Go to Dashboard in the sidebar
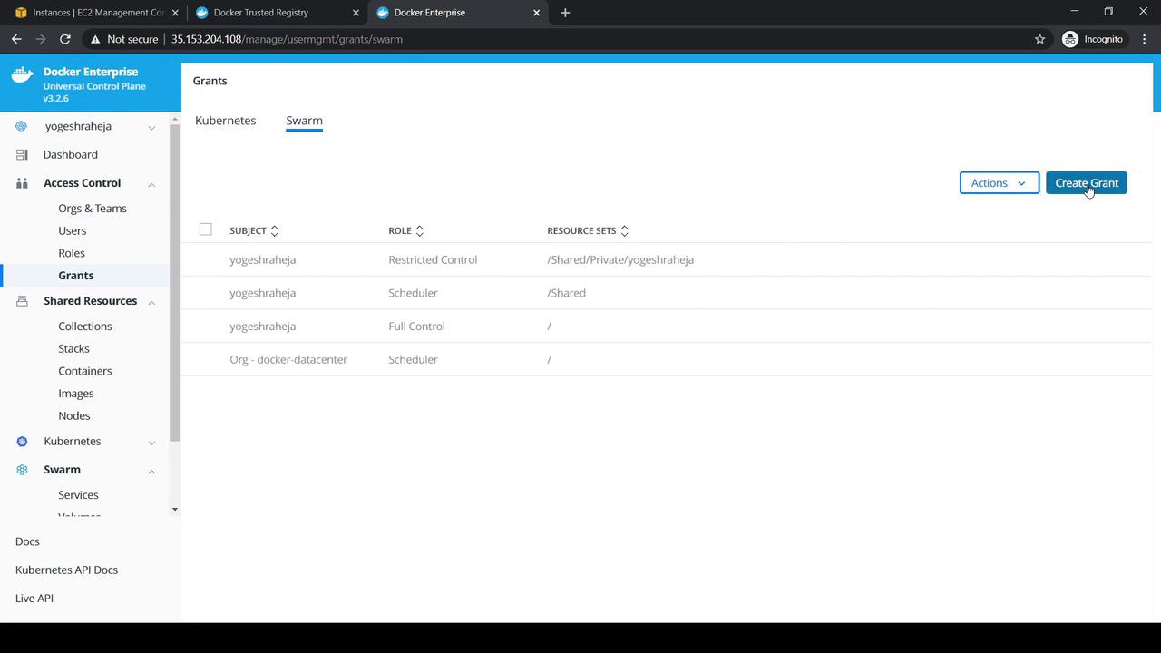This screenshot has width=1161, height=653. [71, 155]
